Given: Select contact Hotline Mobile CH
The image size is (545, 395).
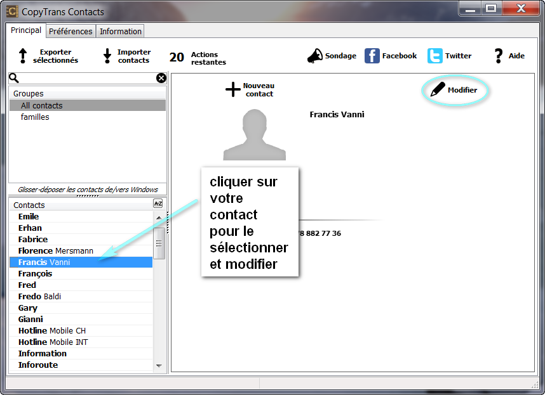Looking at the screenshot, I should pyautogui.click(x=81, y=330).
